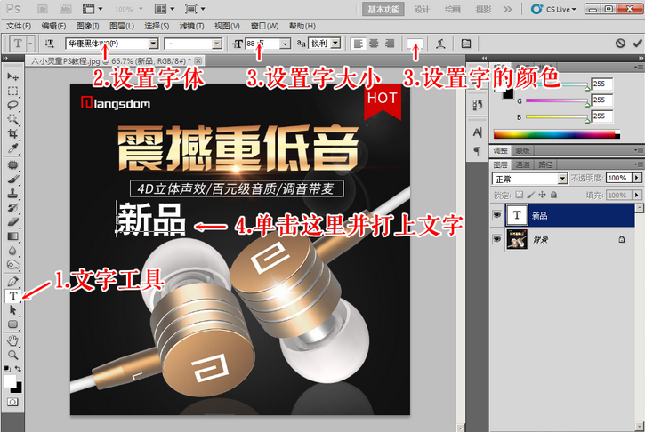Screen dimensions: 645x432
Task: Switch to the 路径 tab
Action: click(545, 164)
